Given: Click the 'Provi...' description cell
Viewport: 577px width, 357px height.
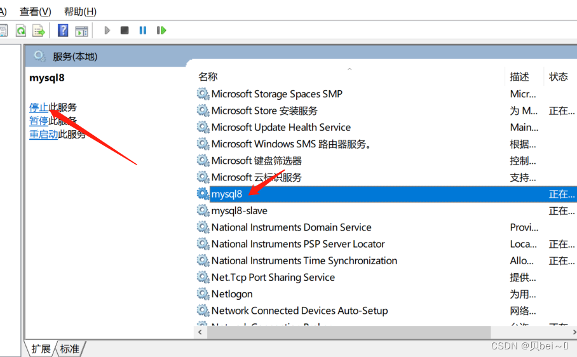Looking at the screenshot, I should tap(524, 227).
